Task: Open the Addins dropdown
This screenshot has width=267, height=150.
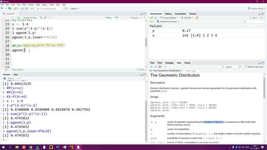Action: [x=75, y=8]
